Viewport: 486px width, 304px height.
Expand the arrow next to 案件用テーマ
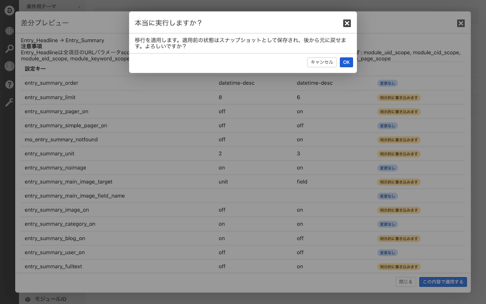coord(79,7)
